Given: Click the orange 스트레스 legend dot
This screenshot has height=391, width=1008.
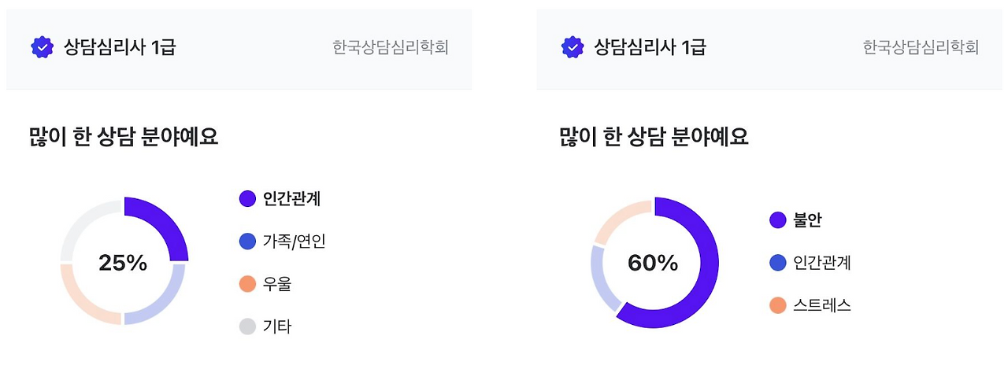Looking at the screenshot, I should coord(778,305).
